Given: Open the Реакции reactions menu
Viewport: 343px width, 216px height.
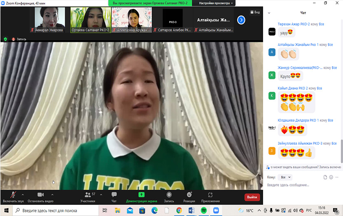Looking at the screenshot, I should tap(189, 196).
